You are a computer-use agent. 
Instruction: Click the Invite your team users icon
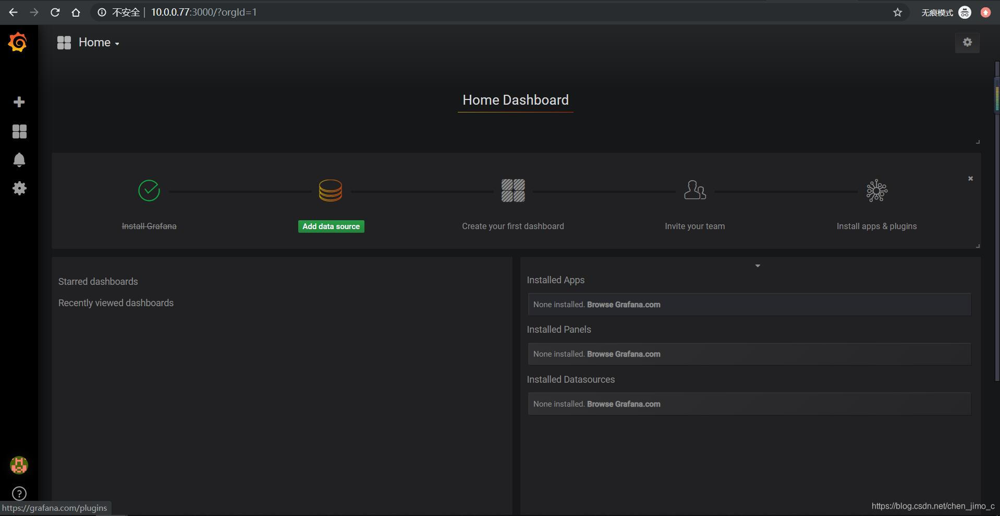tap(695, 191)
